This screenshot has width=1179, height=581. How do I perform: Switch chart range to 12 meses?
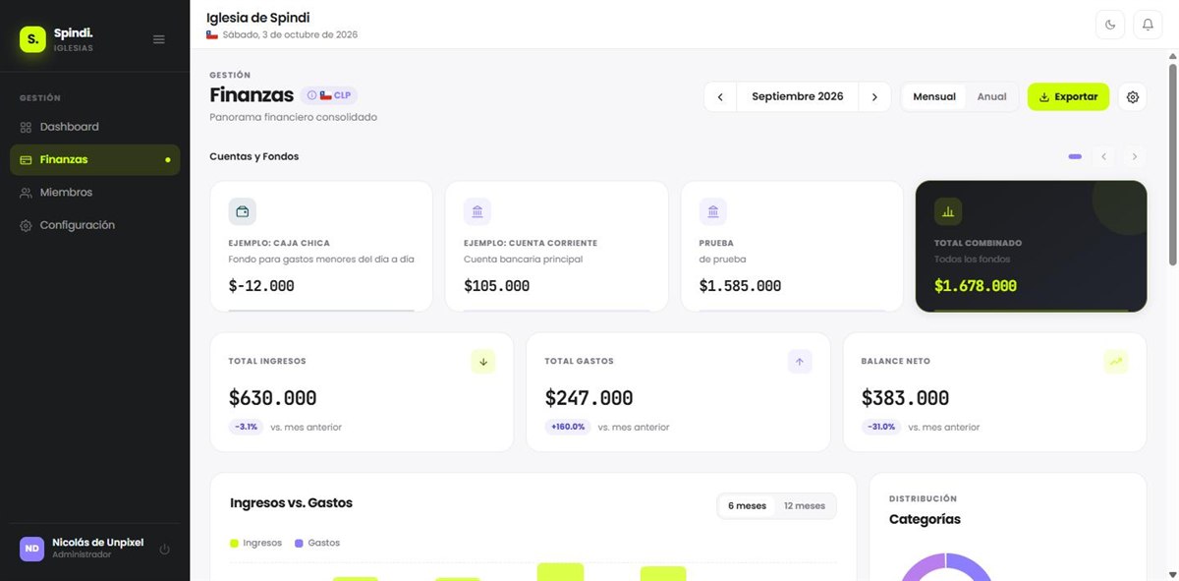tap(805, 506)
